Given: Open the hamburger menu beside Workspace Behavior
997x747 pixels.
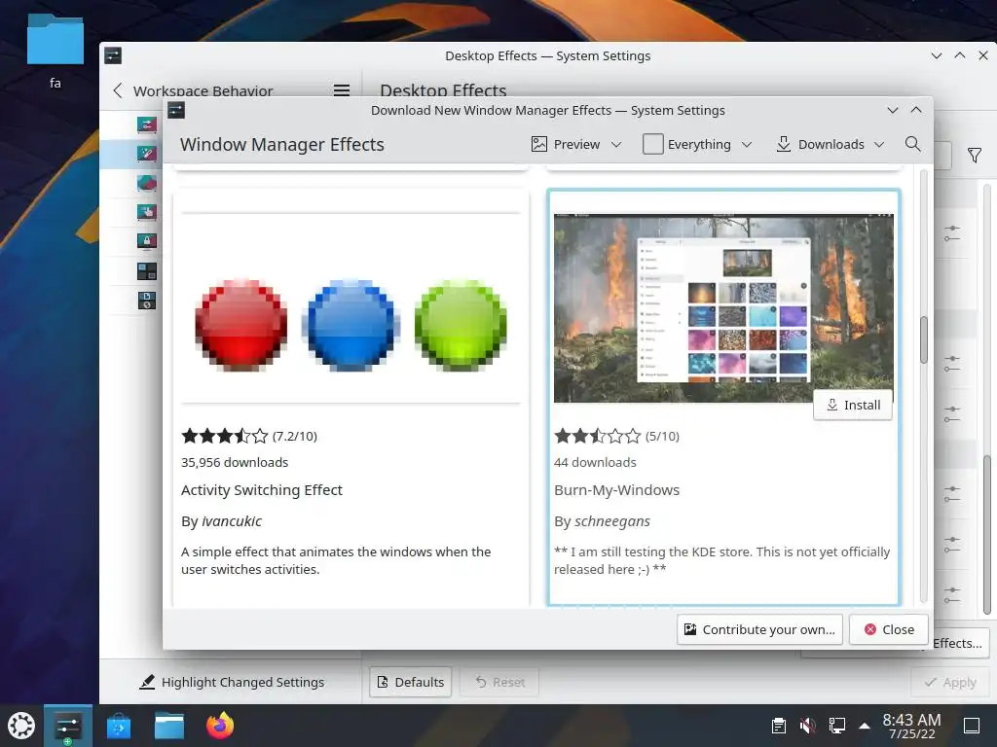Looking at the screenshot, I should pyautogui.click(x=342, y=90).
